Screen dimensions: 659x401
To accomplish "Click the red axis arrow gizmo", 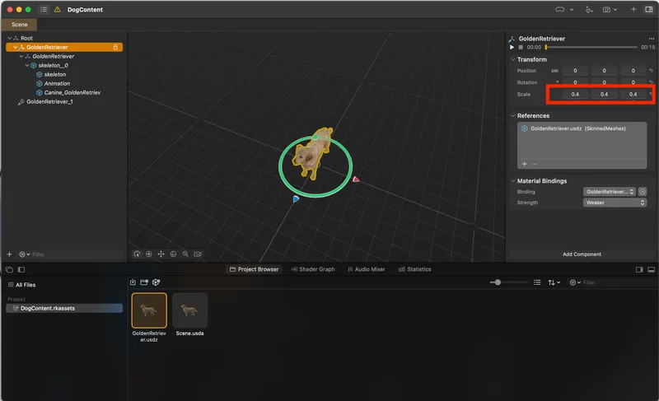I will pyautogui.click(x=356, y=180).
